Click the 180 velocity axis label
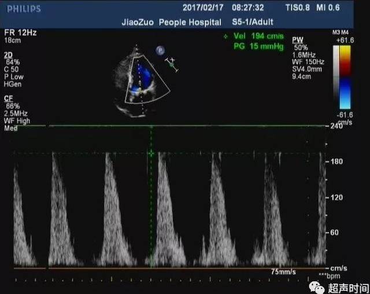This screenshot has height=294, width=370. point(336,162)
